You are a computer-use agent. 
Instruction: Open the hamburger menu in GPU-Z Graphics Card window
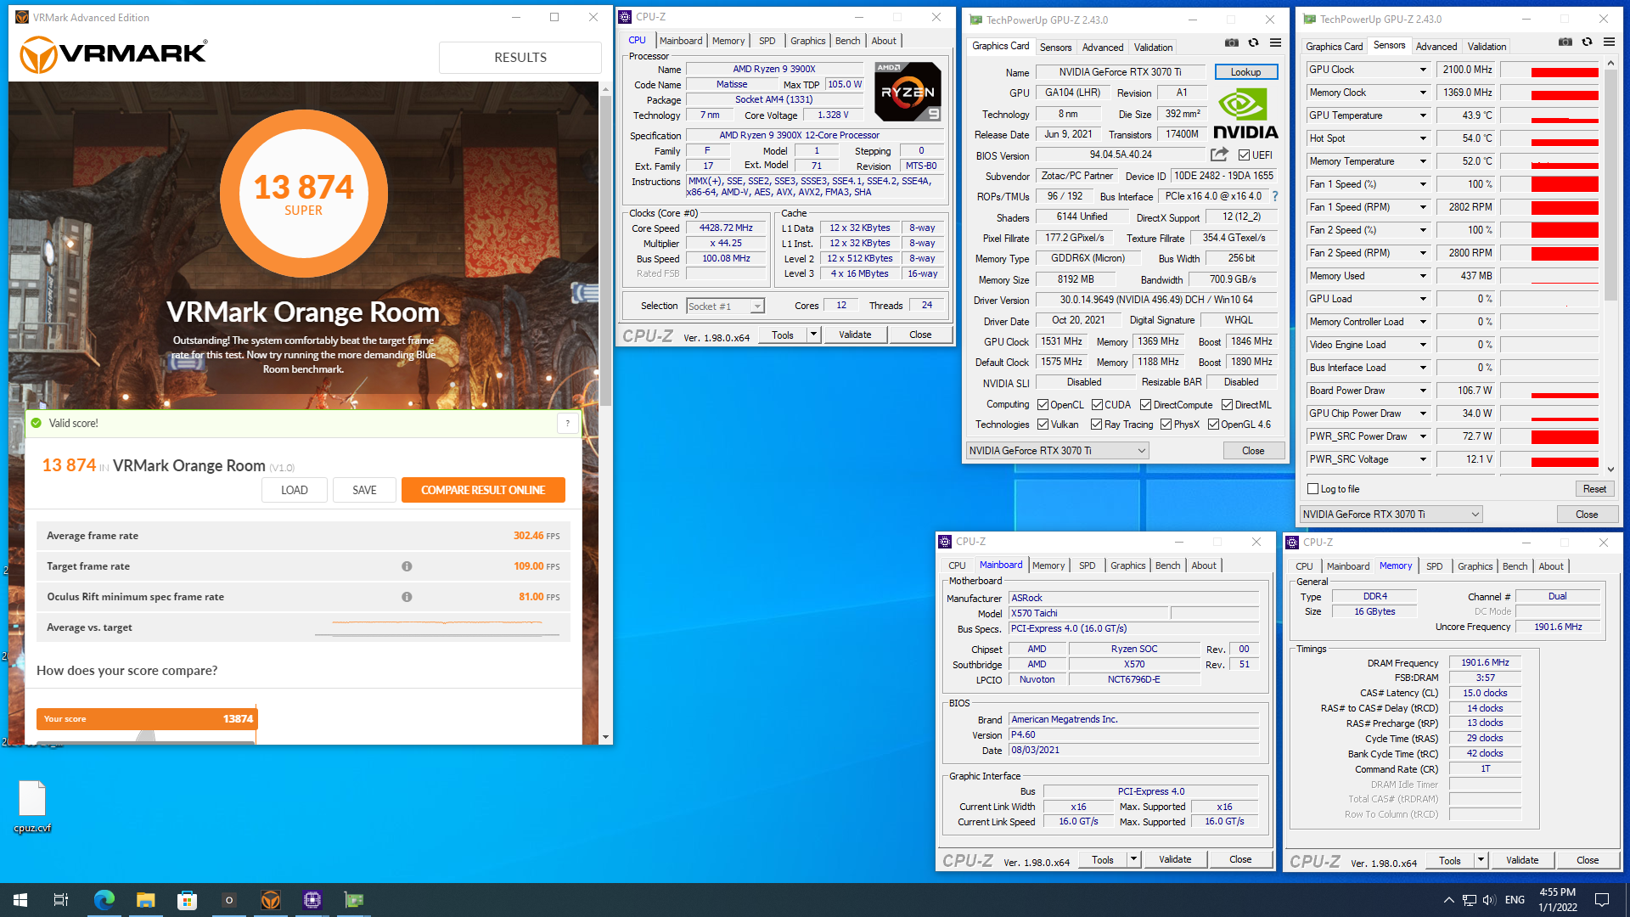[x=1275, y=42]
